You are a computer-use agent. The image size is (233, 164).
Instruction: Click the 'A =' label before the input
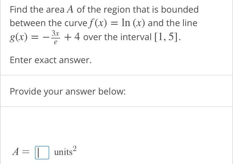click(x=21, y=152)
